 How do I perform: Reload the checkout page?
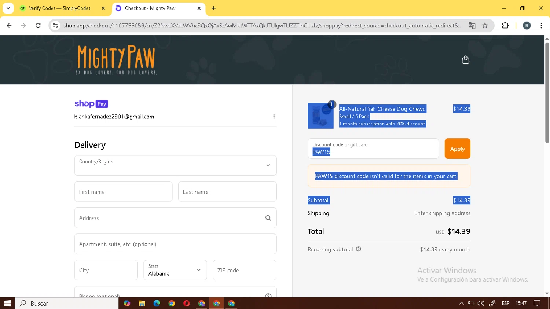(x=38, y=25)
